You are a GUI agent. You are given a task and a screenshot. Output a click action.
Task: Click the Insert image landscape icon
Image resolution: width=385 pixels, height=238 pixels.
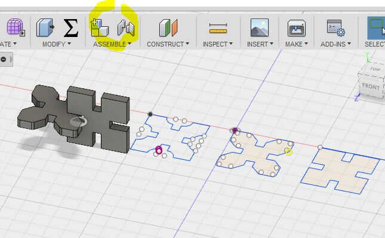click(260, 27)
